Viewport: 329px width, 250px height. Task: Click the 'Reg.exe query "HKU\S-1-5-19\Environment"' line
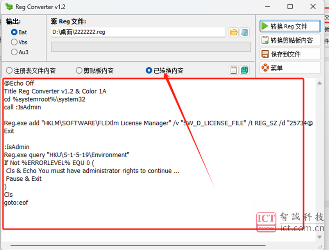click(67, 155)
